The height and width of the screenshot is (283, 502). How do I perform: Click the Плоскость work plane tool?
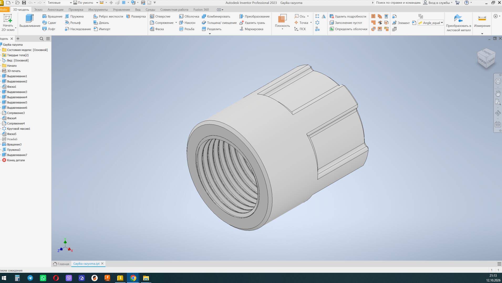[x=282, y=21]
